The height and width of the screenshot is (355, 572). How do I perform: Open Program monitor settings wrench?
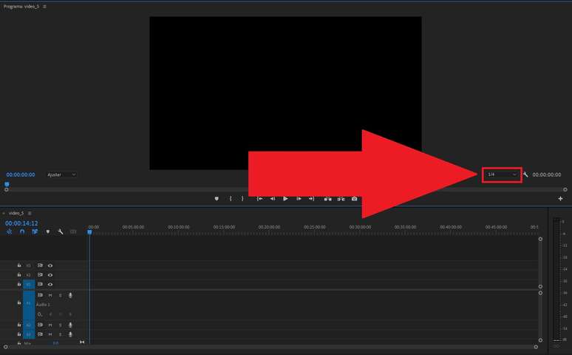click(525, 175)
